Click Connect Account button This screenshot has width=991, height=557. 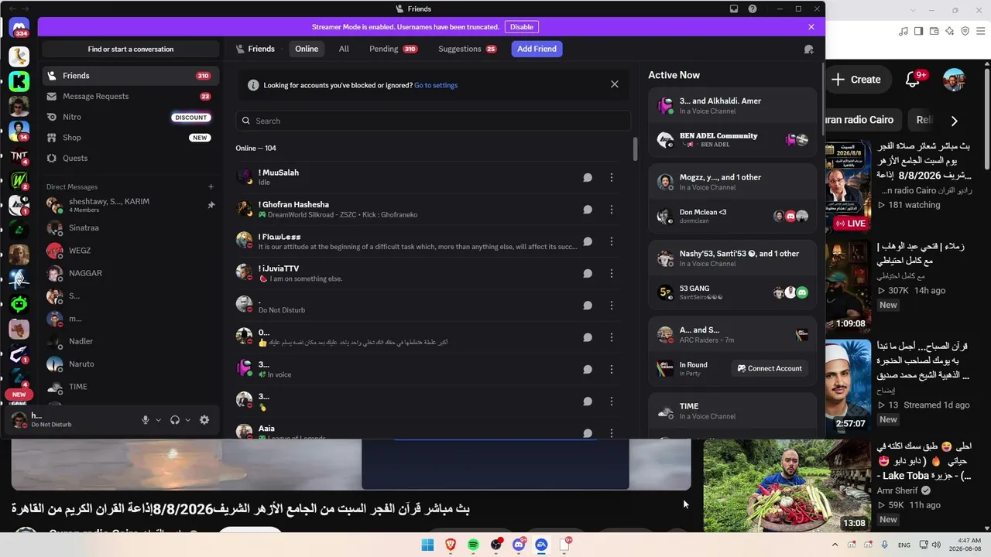point(770,368)
